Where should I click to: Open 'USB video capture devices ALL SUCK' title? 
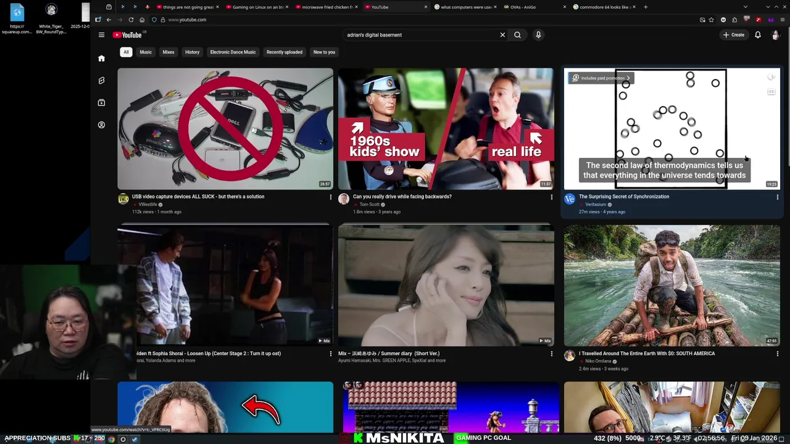198,197
